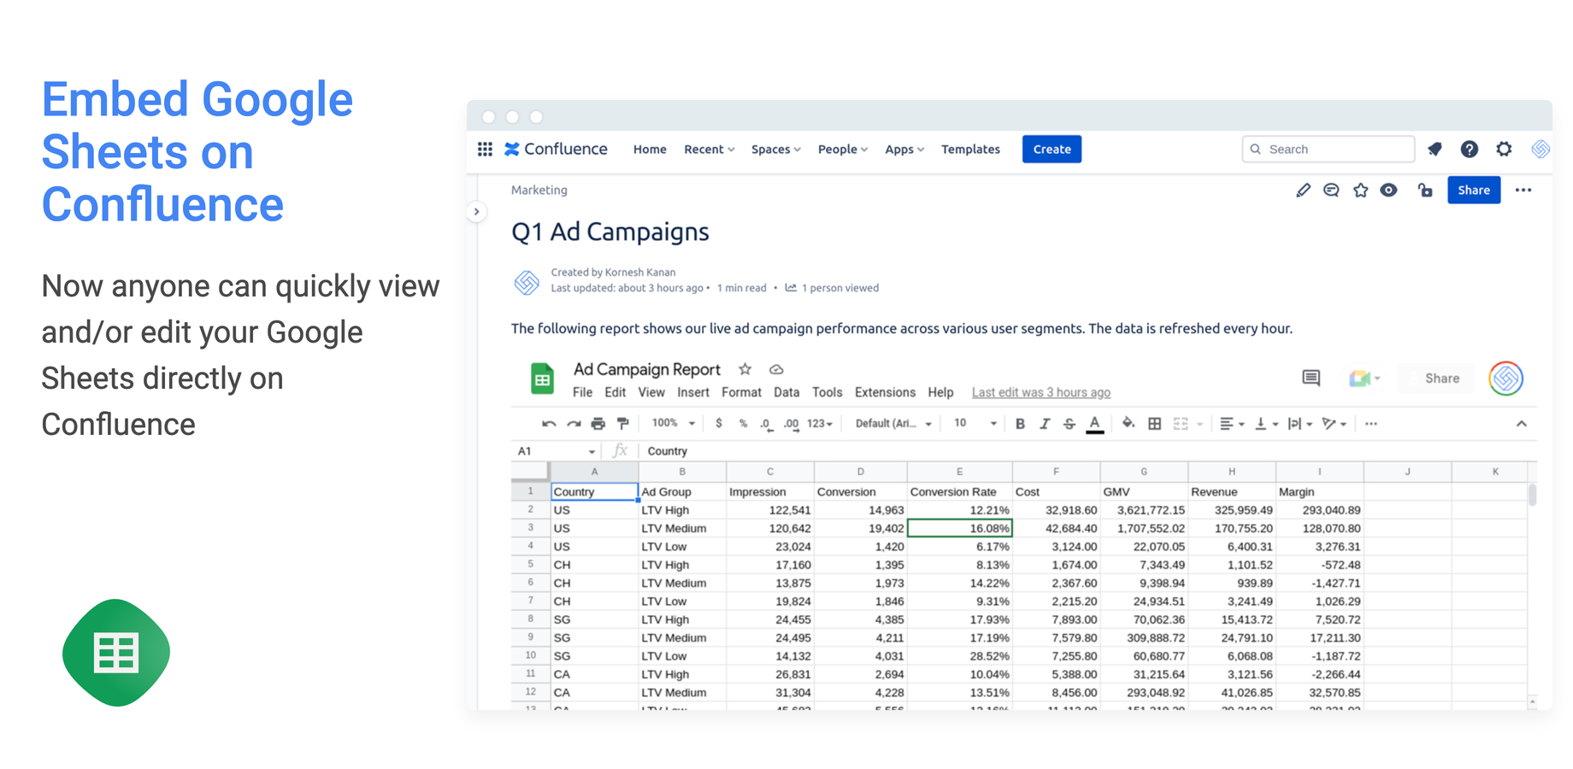
Task: Edit the page with the pencil icon
Action: tap(1303, 191)
